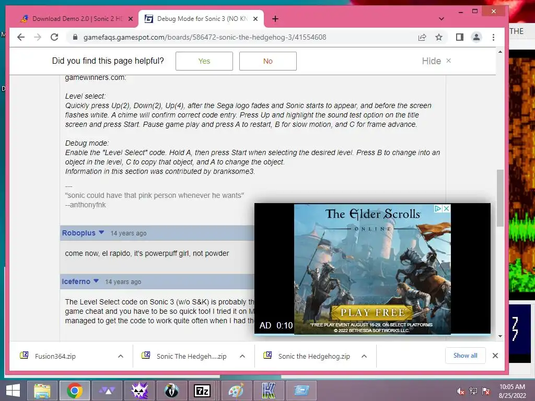Viewport: 535px width, 401px height.
Task: Open the Windows Start menu
Action: click(13, 391)
